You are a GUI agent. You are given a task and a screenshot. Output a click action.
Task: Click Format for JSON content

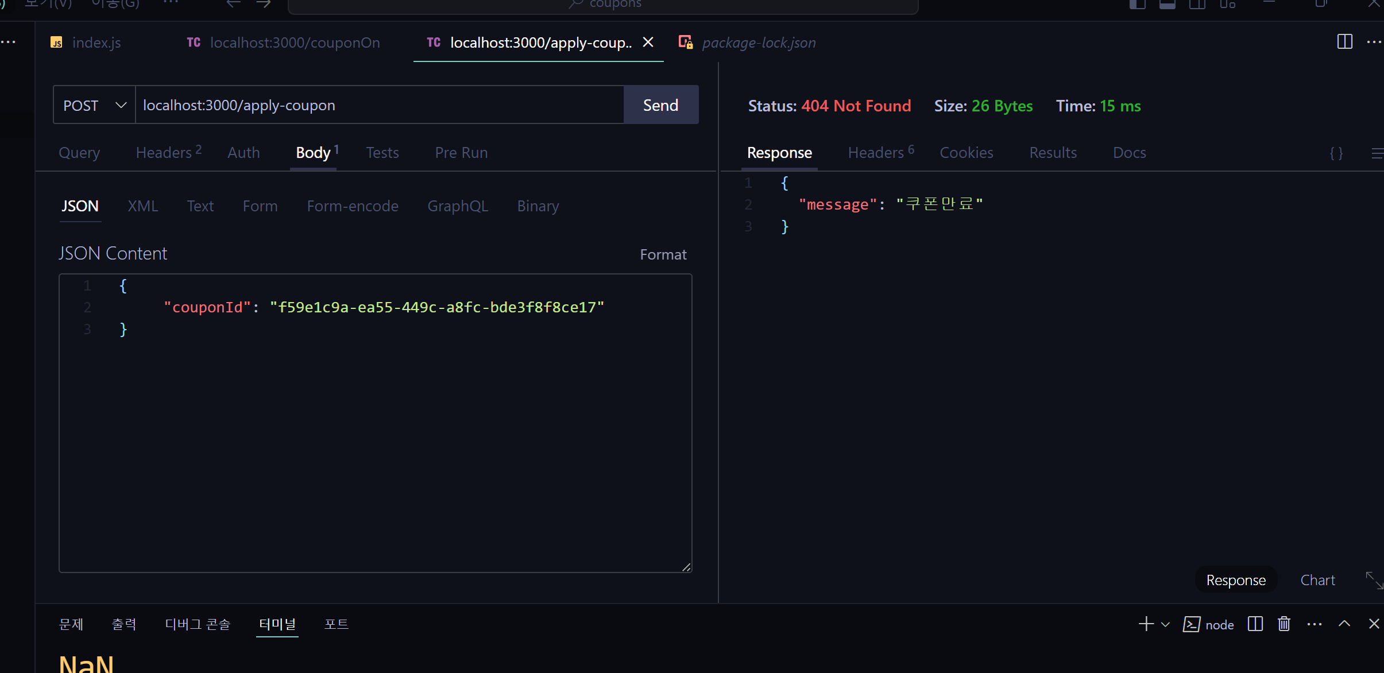tap(663, 254)
